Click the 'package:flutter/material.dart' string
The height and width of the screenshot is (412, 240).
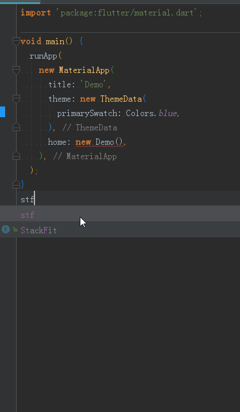[127, 13]
